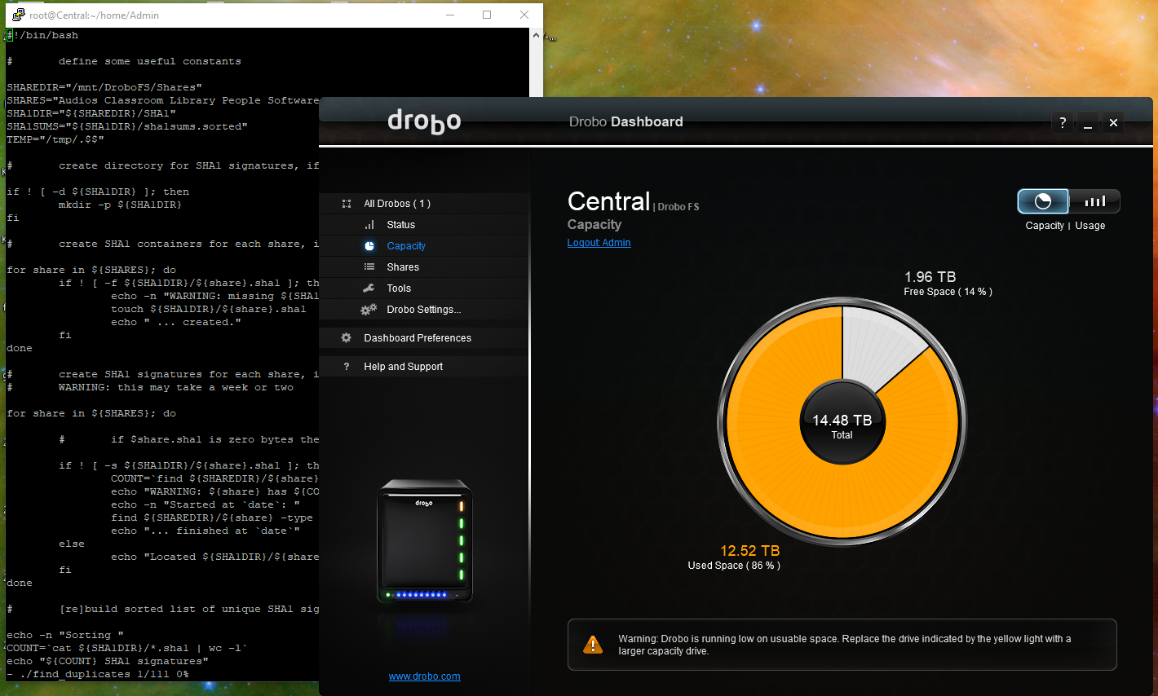Screen dimensions: 1158x696
Task: Open Help and Support
Action: [424, 367]
